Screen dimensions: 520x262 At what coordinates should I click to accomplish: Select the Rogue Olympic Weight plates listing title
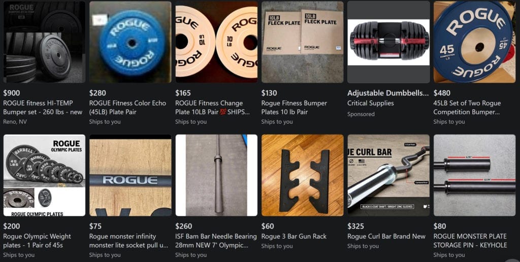[x=37, y=241]
